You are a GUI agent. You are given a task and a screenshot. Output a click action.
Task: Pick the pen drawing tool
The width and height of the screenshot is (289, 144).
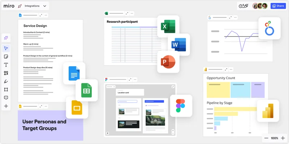(6, 81)
